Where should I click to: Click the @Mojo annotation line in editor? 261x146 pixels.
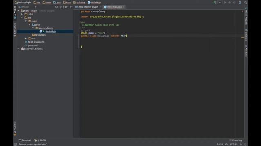click(93, 33)
